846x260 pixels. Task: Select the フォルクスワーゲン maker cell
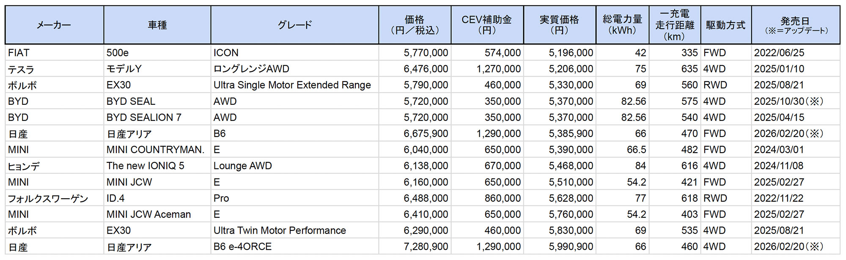tap(48, 198)
